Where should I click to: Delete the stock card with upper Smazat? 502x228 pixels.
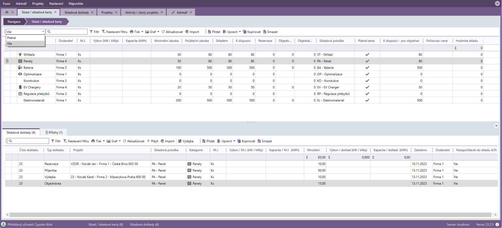(270, 32)
